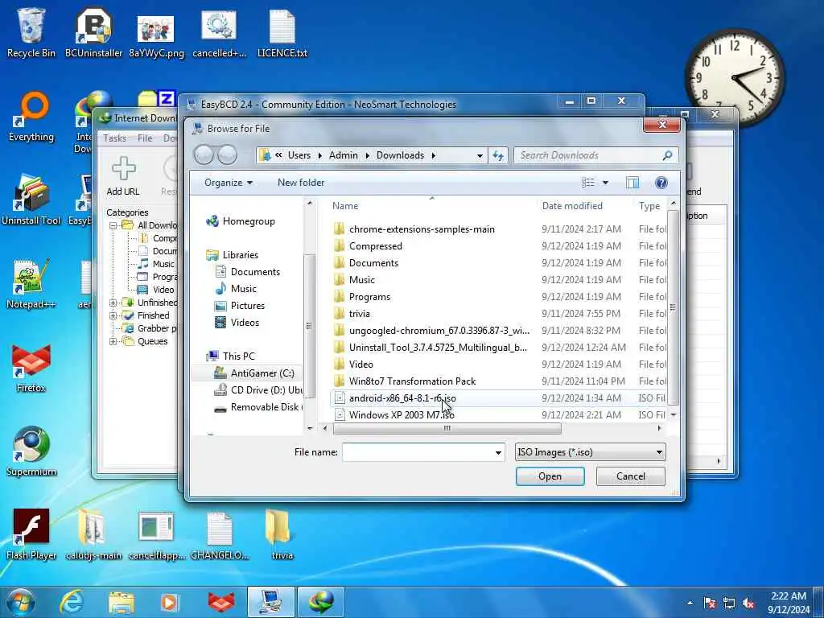Expand the Finished category in IDM tree

point(113,315)
